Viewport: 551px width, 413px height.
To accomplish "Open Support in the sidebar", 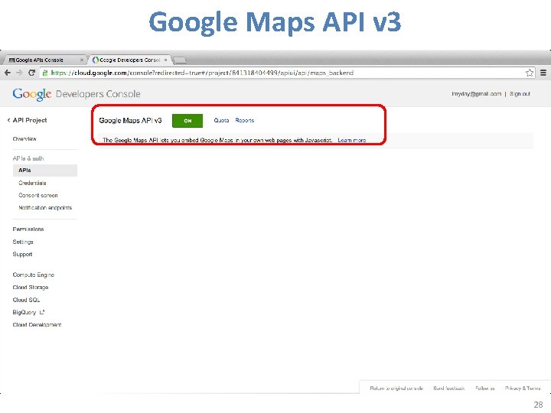I will click(22, 254).
